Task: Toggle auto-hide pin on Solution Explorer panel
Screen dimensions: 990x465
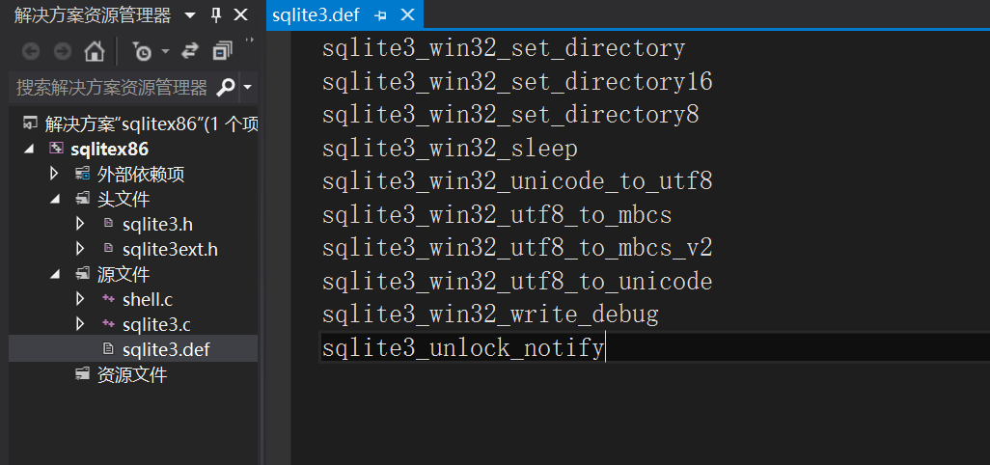Action: pyautogui.click(x=215, y=15)
